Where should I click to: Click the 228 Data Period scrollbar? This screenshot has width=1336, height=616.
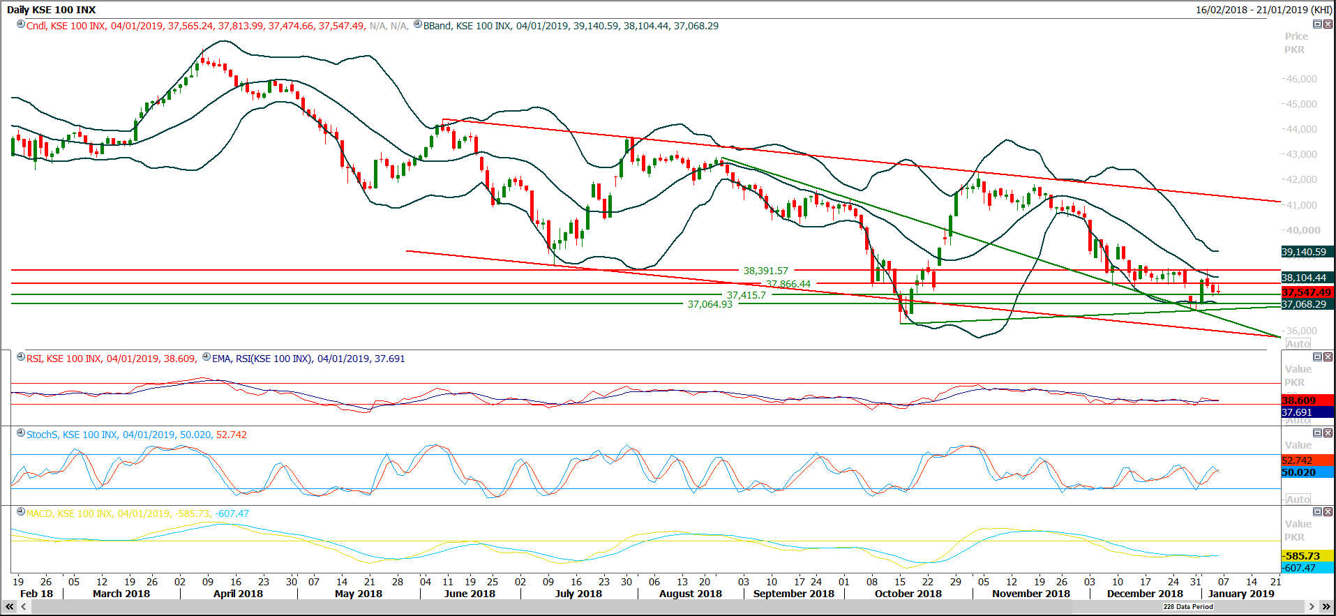pyautogui.click(x=1187, y=607)
